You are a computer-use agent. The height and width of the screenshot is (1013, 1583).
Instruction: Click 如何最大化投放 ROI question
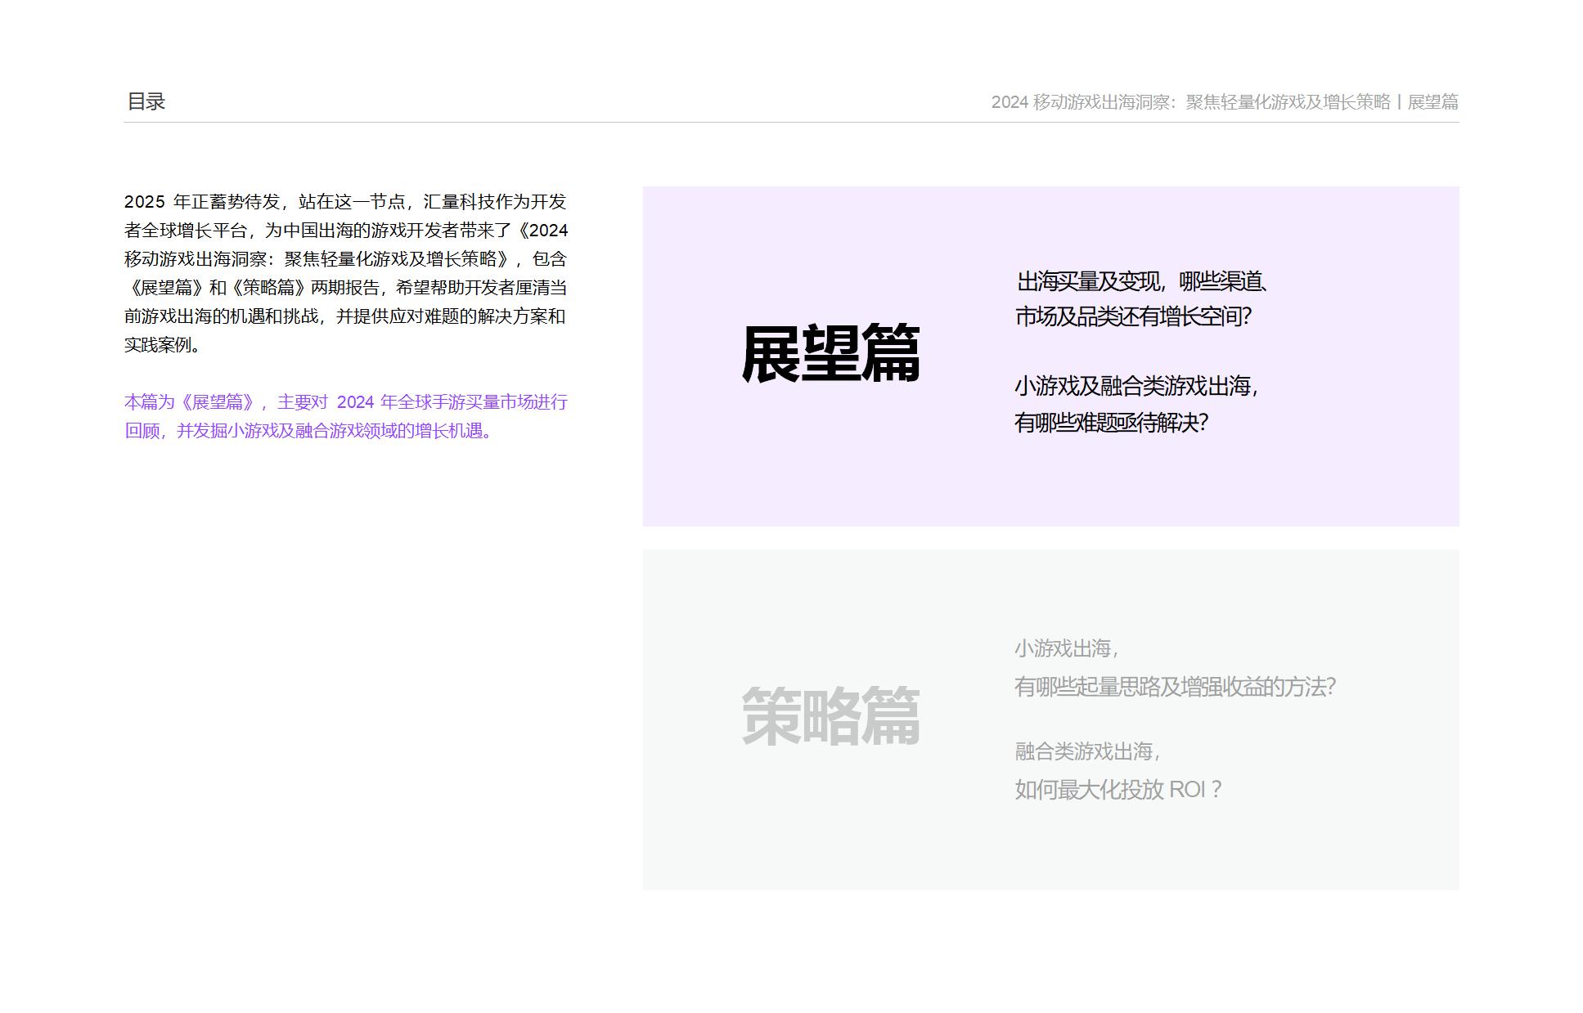tap(1118, 790)
